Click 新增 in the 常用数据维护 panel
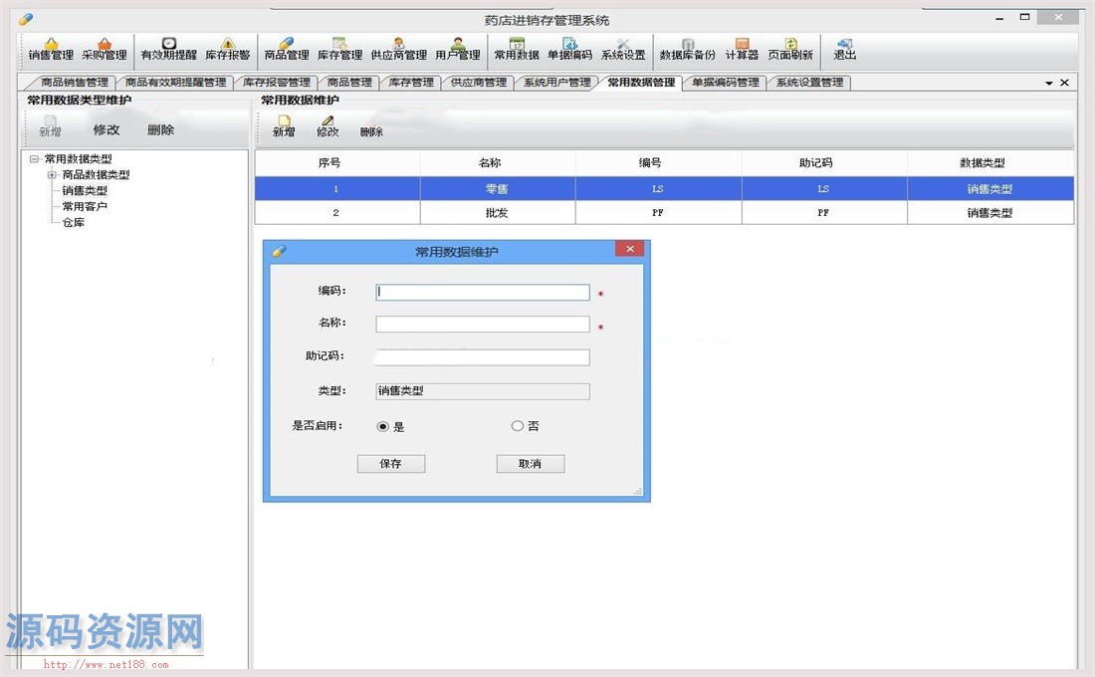The image size is (1095, 677). tap(284, 125)
